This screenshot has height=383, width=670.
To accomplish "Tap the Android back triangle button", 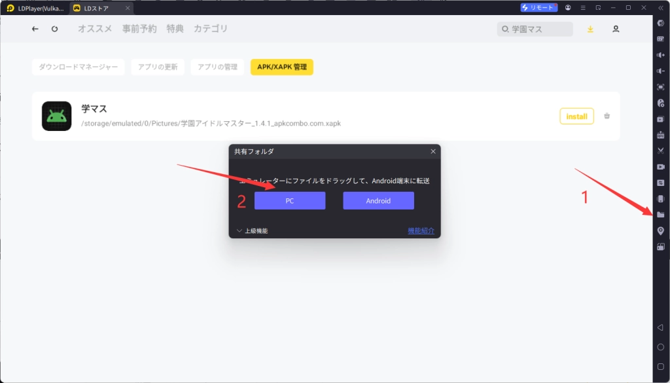I will [661, 327].
